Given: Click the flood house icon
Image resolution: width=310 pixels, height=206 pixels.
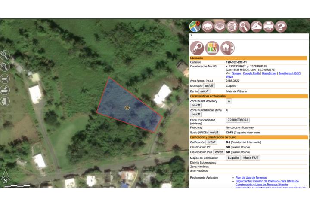Looking at the screenshot, I should [227, 47].
